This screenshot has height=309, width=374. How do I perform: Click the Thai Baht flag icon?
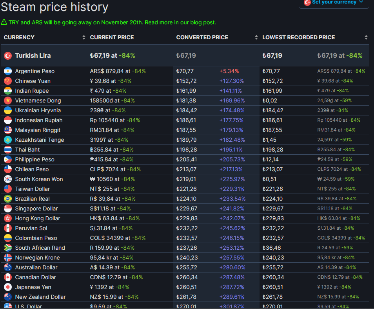coord(8,150)
